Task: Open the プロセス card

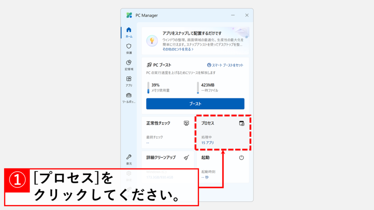Action: (223, 133)
